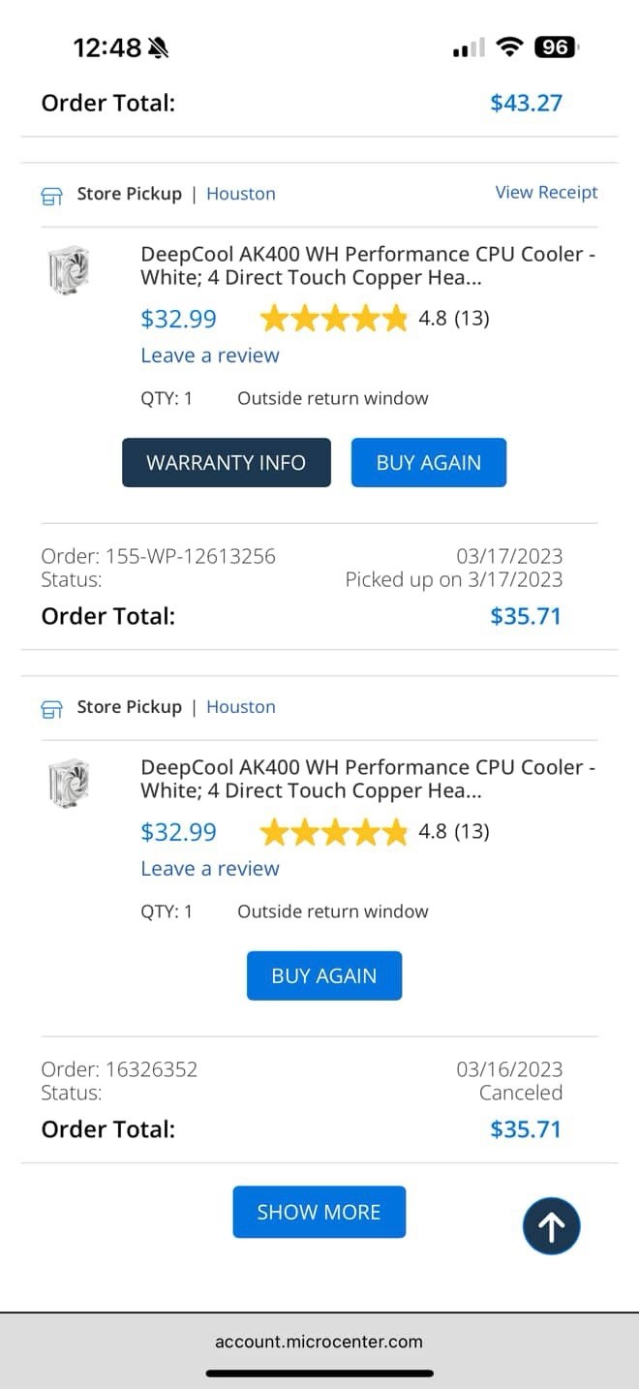Open DeepCool AK400 product title in canceled order
This screenshot has width=639, height=1389.
tap(368, 779)
